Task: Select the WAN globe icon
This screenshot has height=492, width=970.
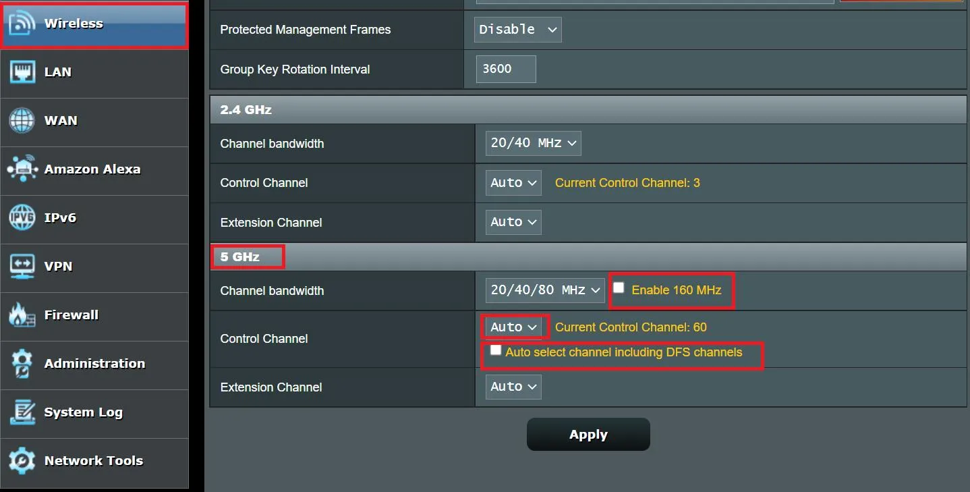Action: (x=22, y=121)
